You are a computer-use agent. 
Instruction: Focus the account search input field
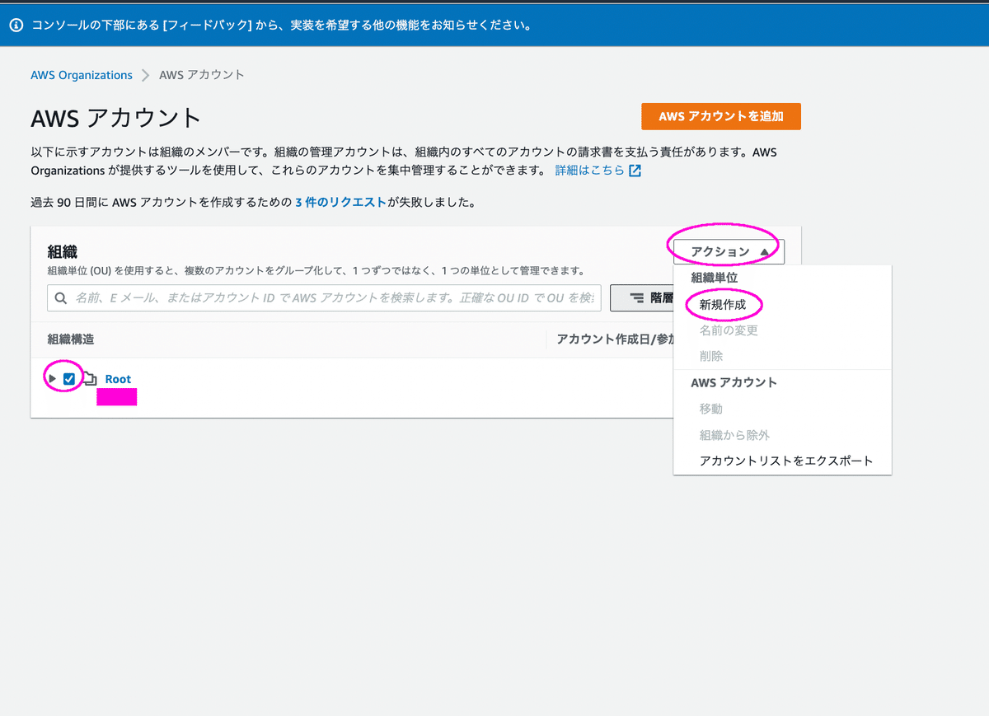click(x=324, y=297)
